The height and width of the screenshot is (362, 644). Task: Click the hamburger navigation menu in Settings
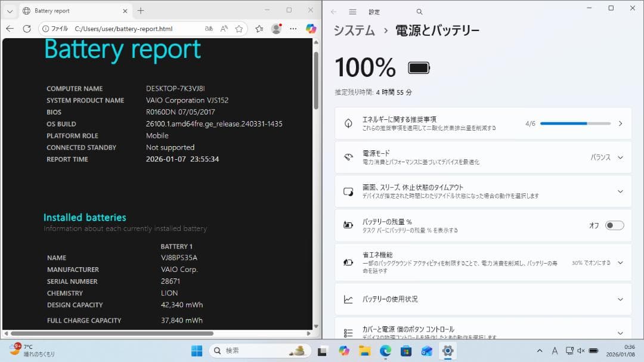click(354, 11)
